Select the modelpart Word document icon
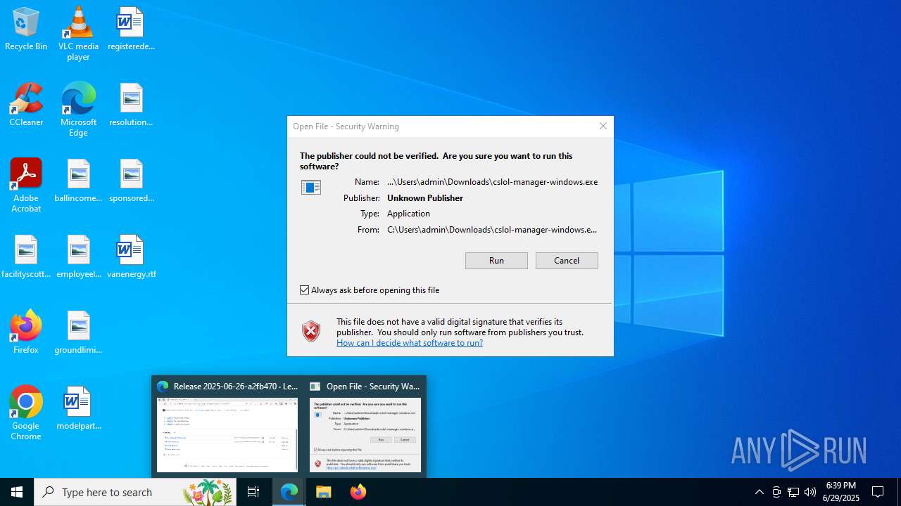 click(78, 409)
